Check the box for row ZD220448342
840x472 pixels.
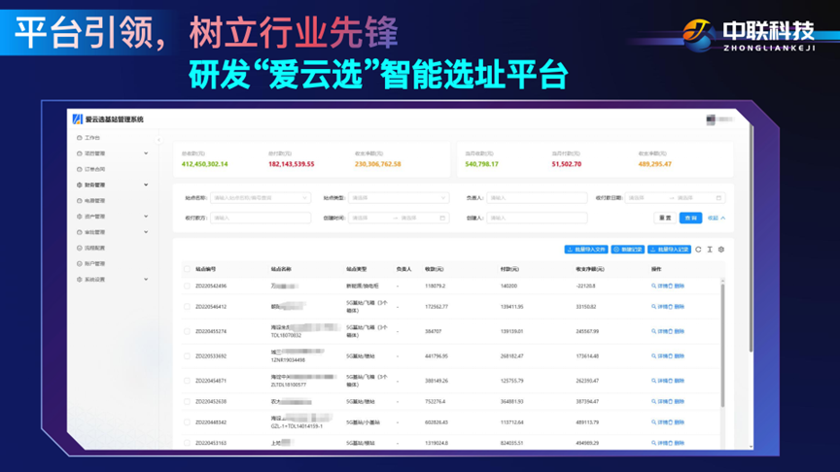[x=187, y=422]
